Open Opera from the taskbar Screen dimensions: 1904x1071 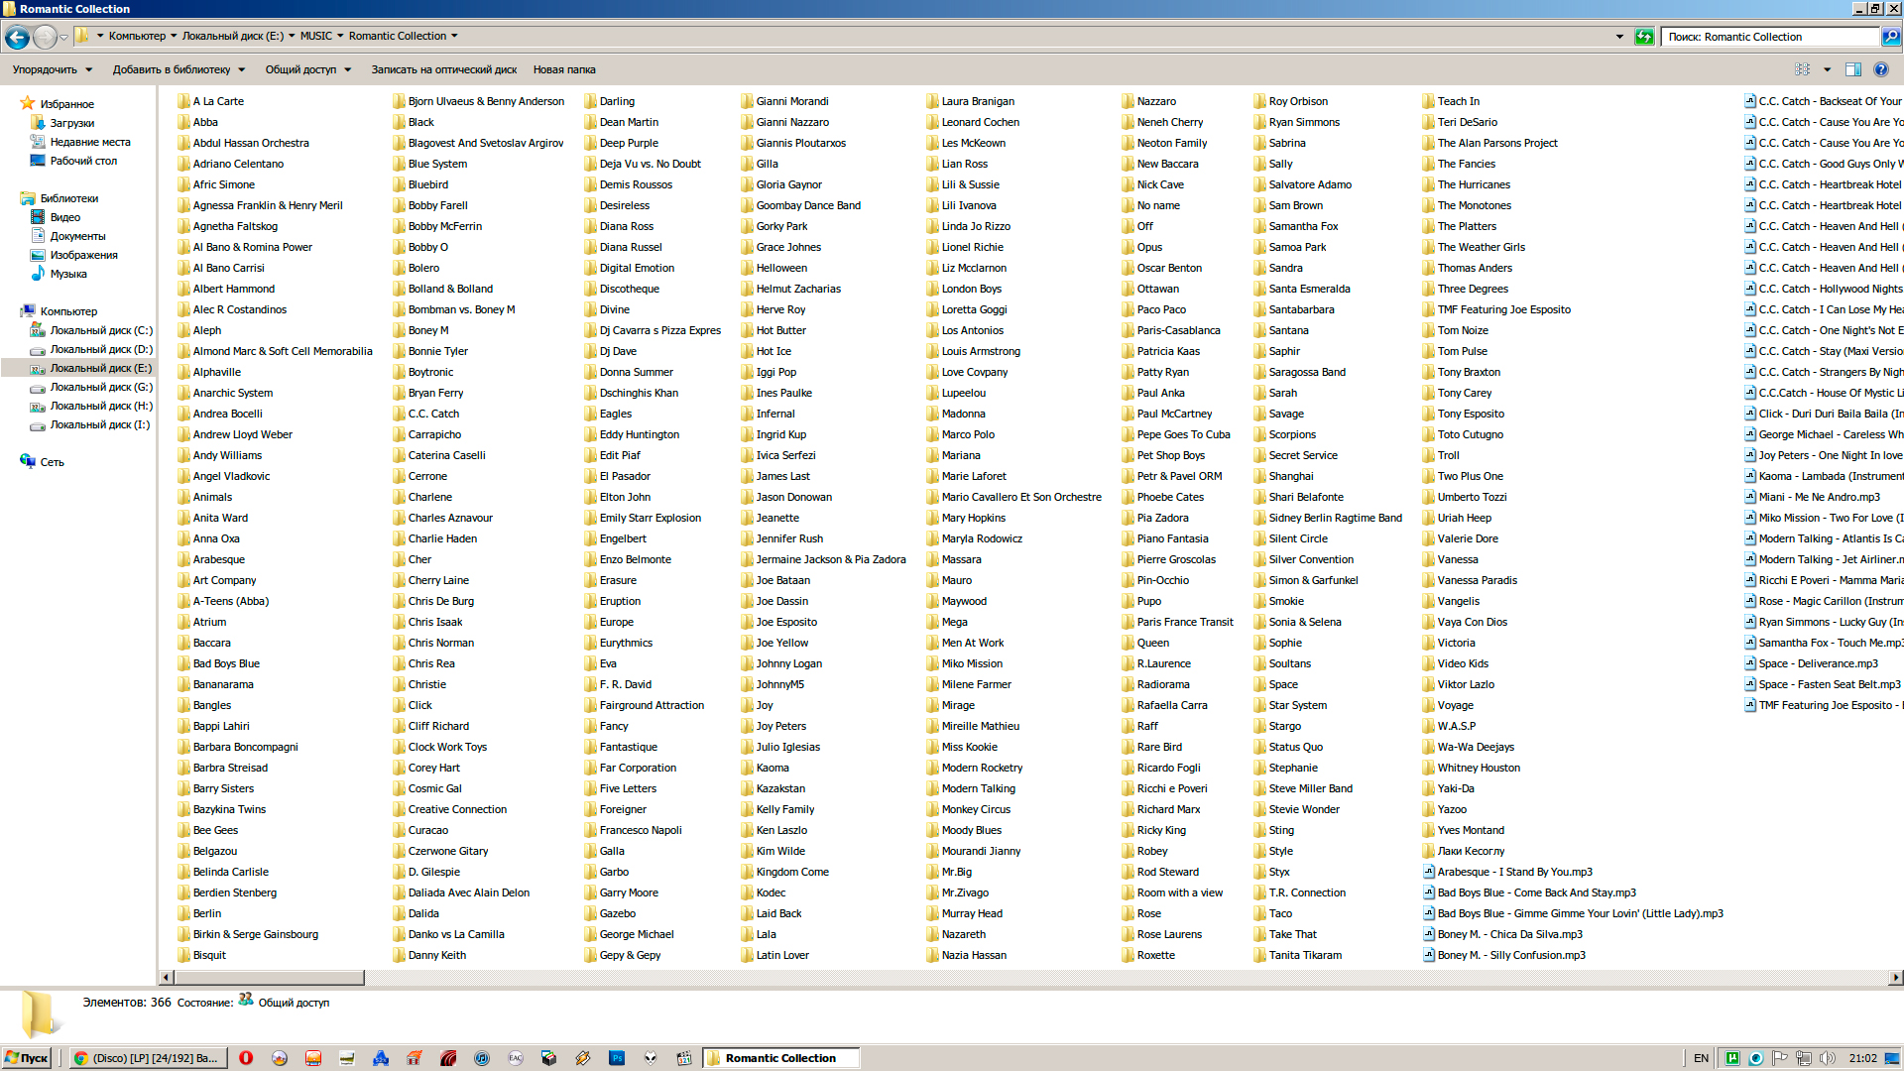coord(246,1058)
